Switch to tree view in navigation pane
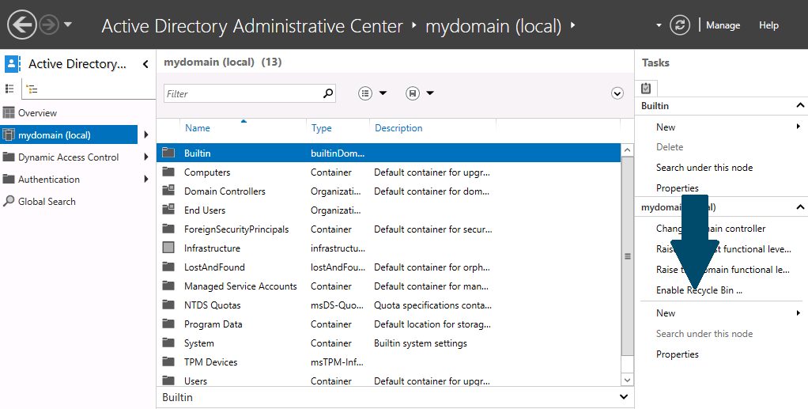Image resolution: width=808 pixels, height=409 pixels. [32, 89]
